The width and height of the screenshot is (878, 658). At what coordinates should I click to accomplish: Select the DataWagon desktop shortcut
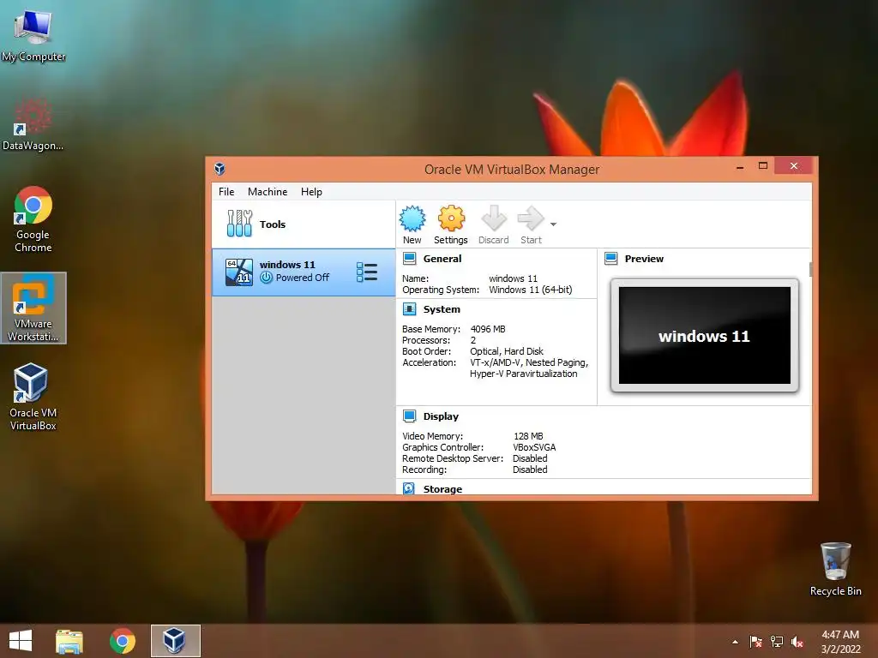click(33, 124)
